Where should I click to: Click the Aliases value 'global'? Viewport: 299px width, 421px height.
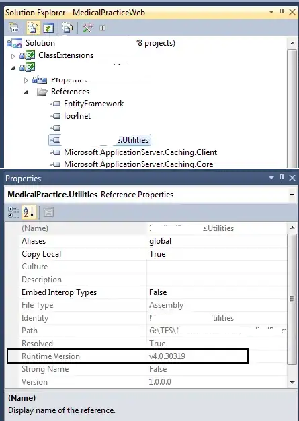[x=160, y=241]
